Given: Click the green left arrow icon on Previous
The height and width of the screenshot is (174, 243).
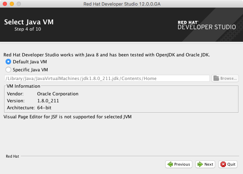Looking at the screenshot, I should pyautogui.click(x=170, y=164).
